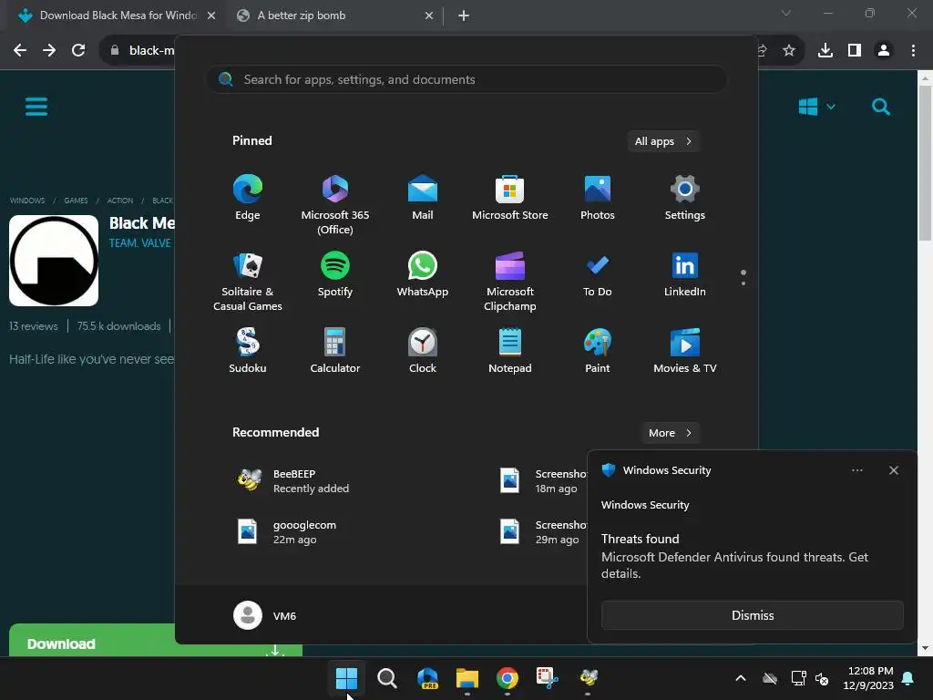Launch the WhatsApp app

[x=423, y=274]
